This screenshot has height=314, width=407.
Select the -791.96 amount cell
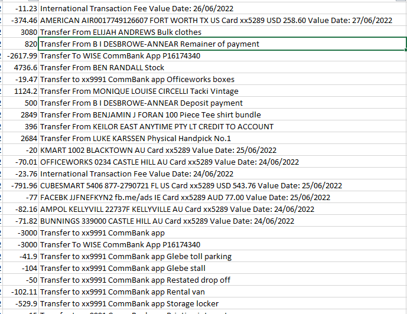click(21, 185)
